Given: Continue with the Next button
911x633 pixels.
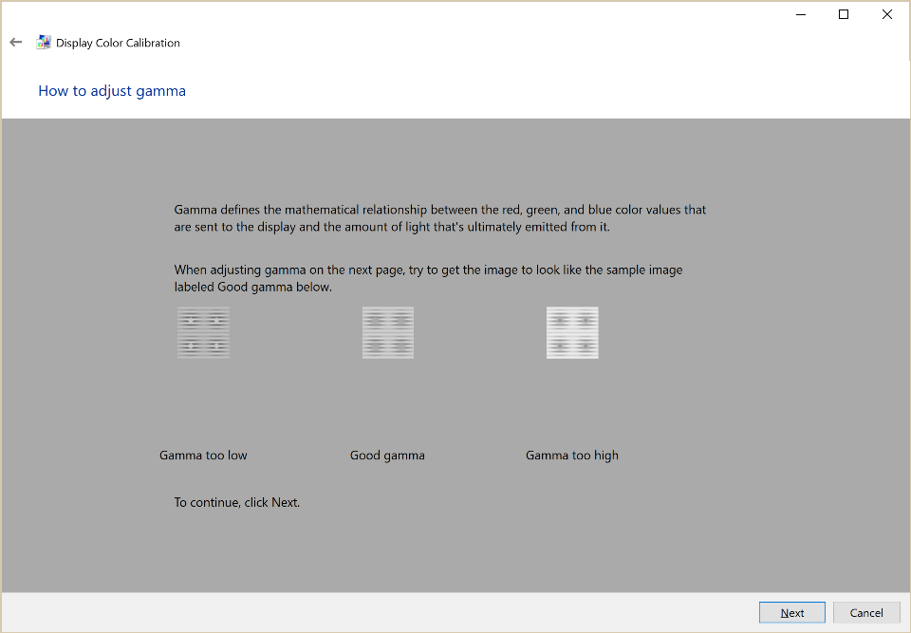Looking at the screenshot, I should tap(791, 613).
